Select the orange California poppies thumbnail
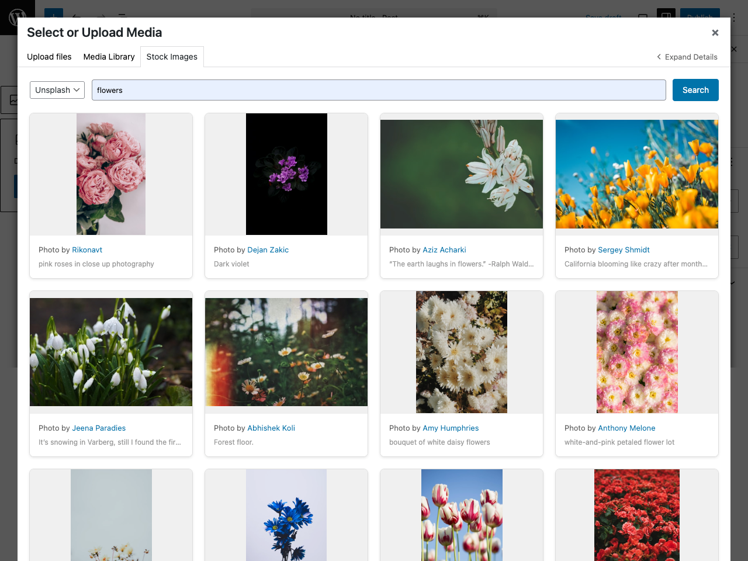The height and width of the screenshot is (561, 748). (637, 174)
